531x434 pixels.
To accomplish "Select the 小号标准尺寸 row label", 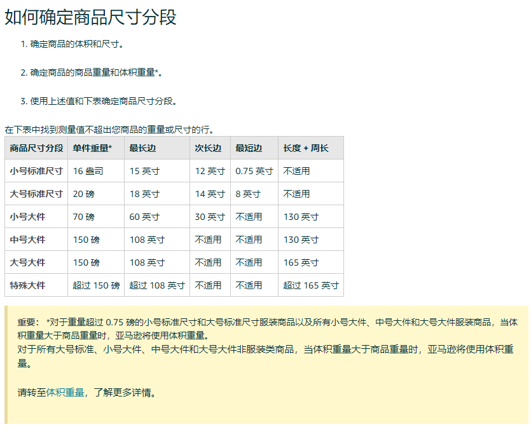I will [x=36, y=171].
